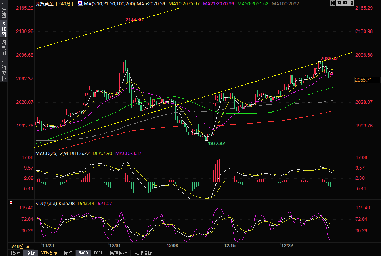
Task: Click the chart replay play icon
Action: point(346,3)
